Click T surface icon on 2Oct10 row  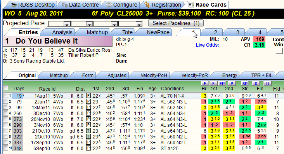point(88,136)
